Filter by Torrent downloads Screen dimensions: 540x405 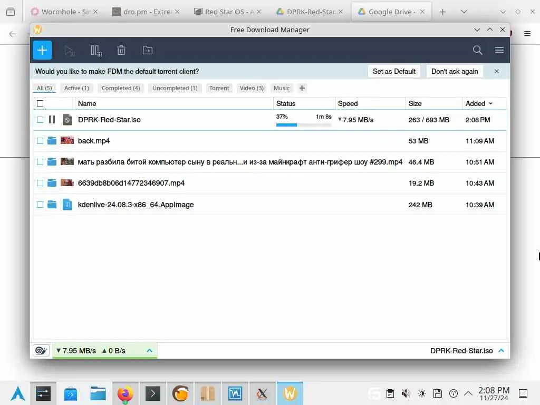[219, 88]
